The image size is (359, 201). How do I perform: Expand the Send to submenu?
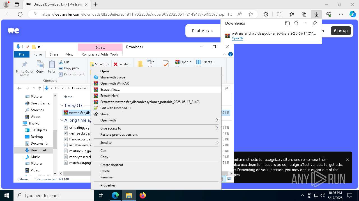pyautogui.click(x=156, y=143)
